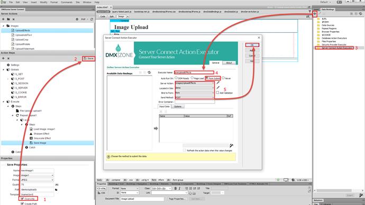The image size is (365, 205).
Task: Select the Page Load radio option
Action: point(192,78)
